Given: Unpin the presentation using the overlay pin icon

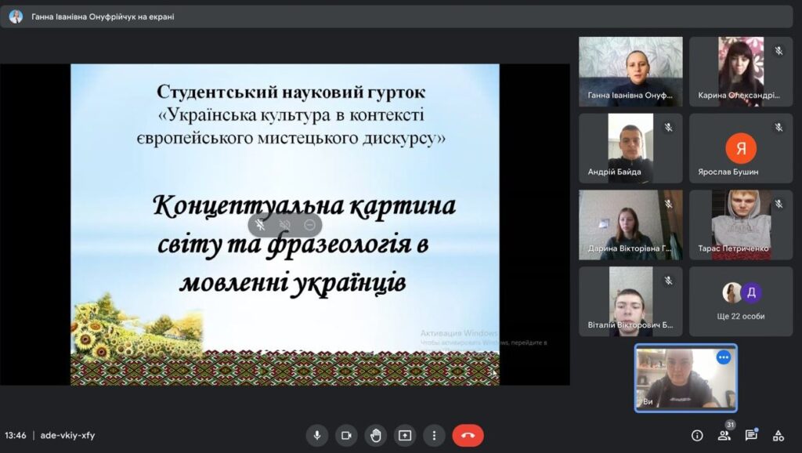Looking at the screenshot, I should click(261, 225).
